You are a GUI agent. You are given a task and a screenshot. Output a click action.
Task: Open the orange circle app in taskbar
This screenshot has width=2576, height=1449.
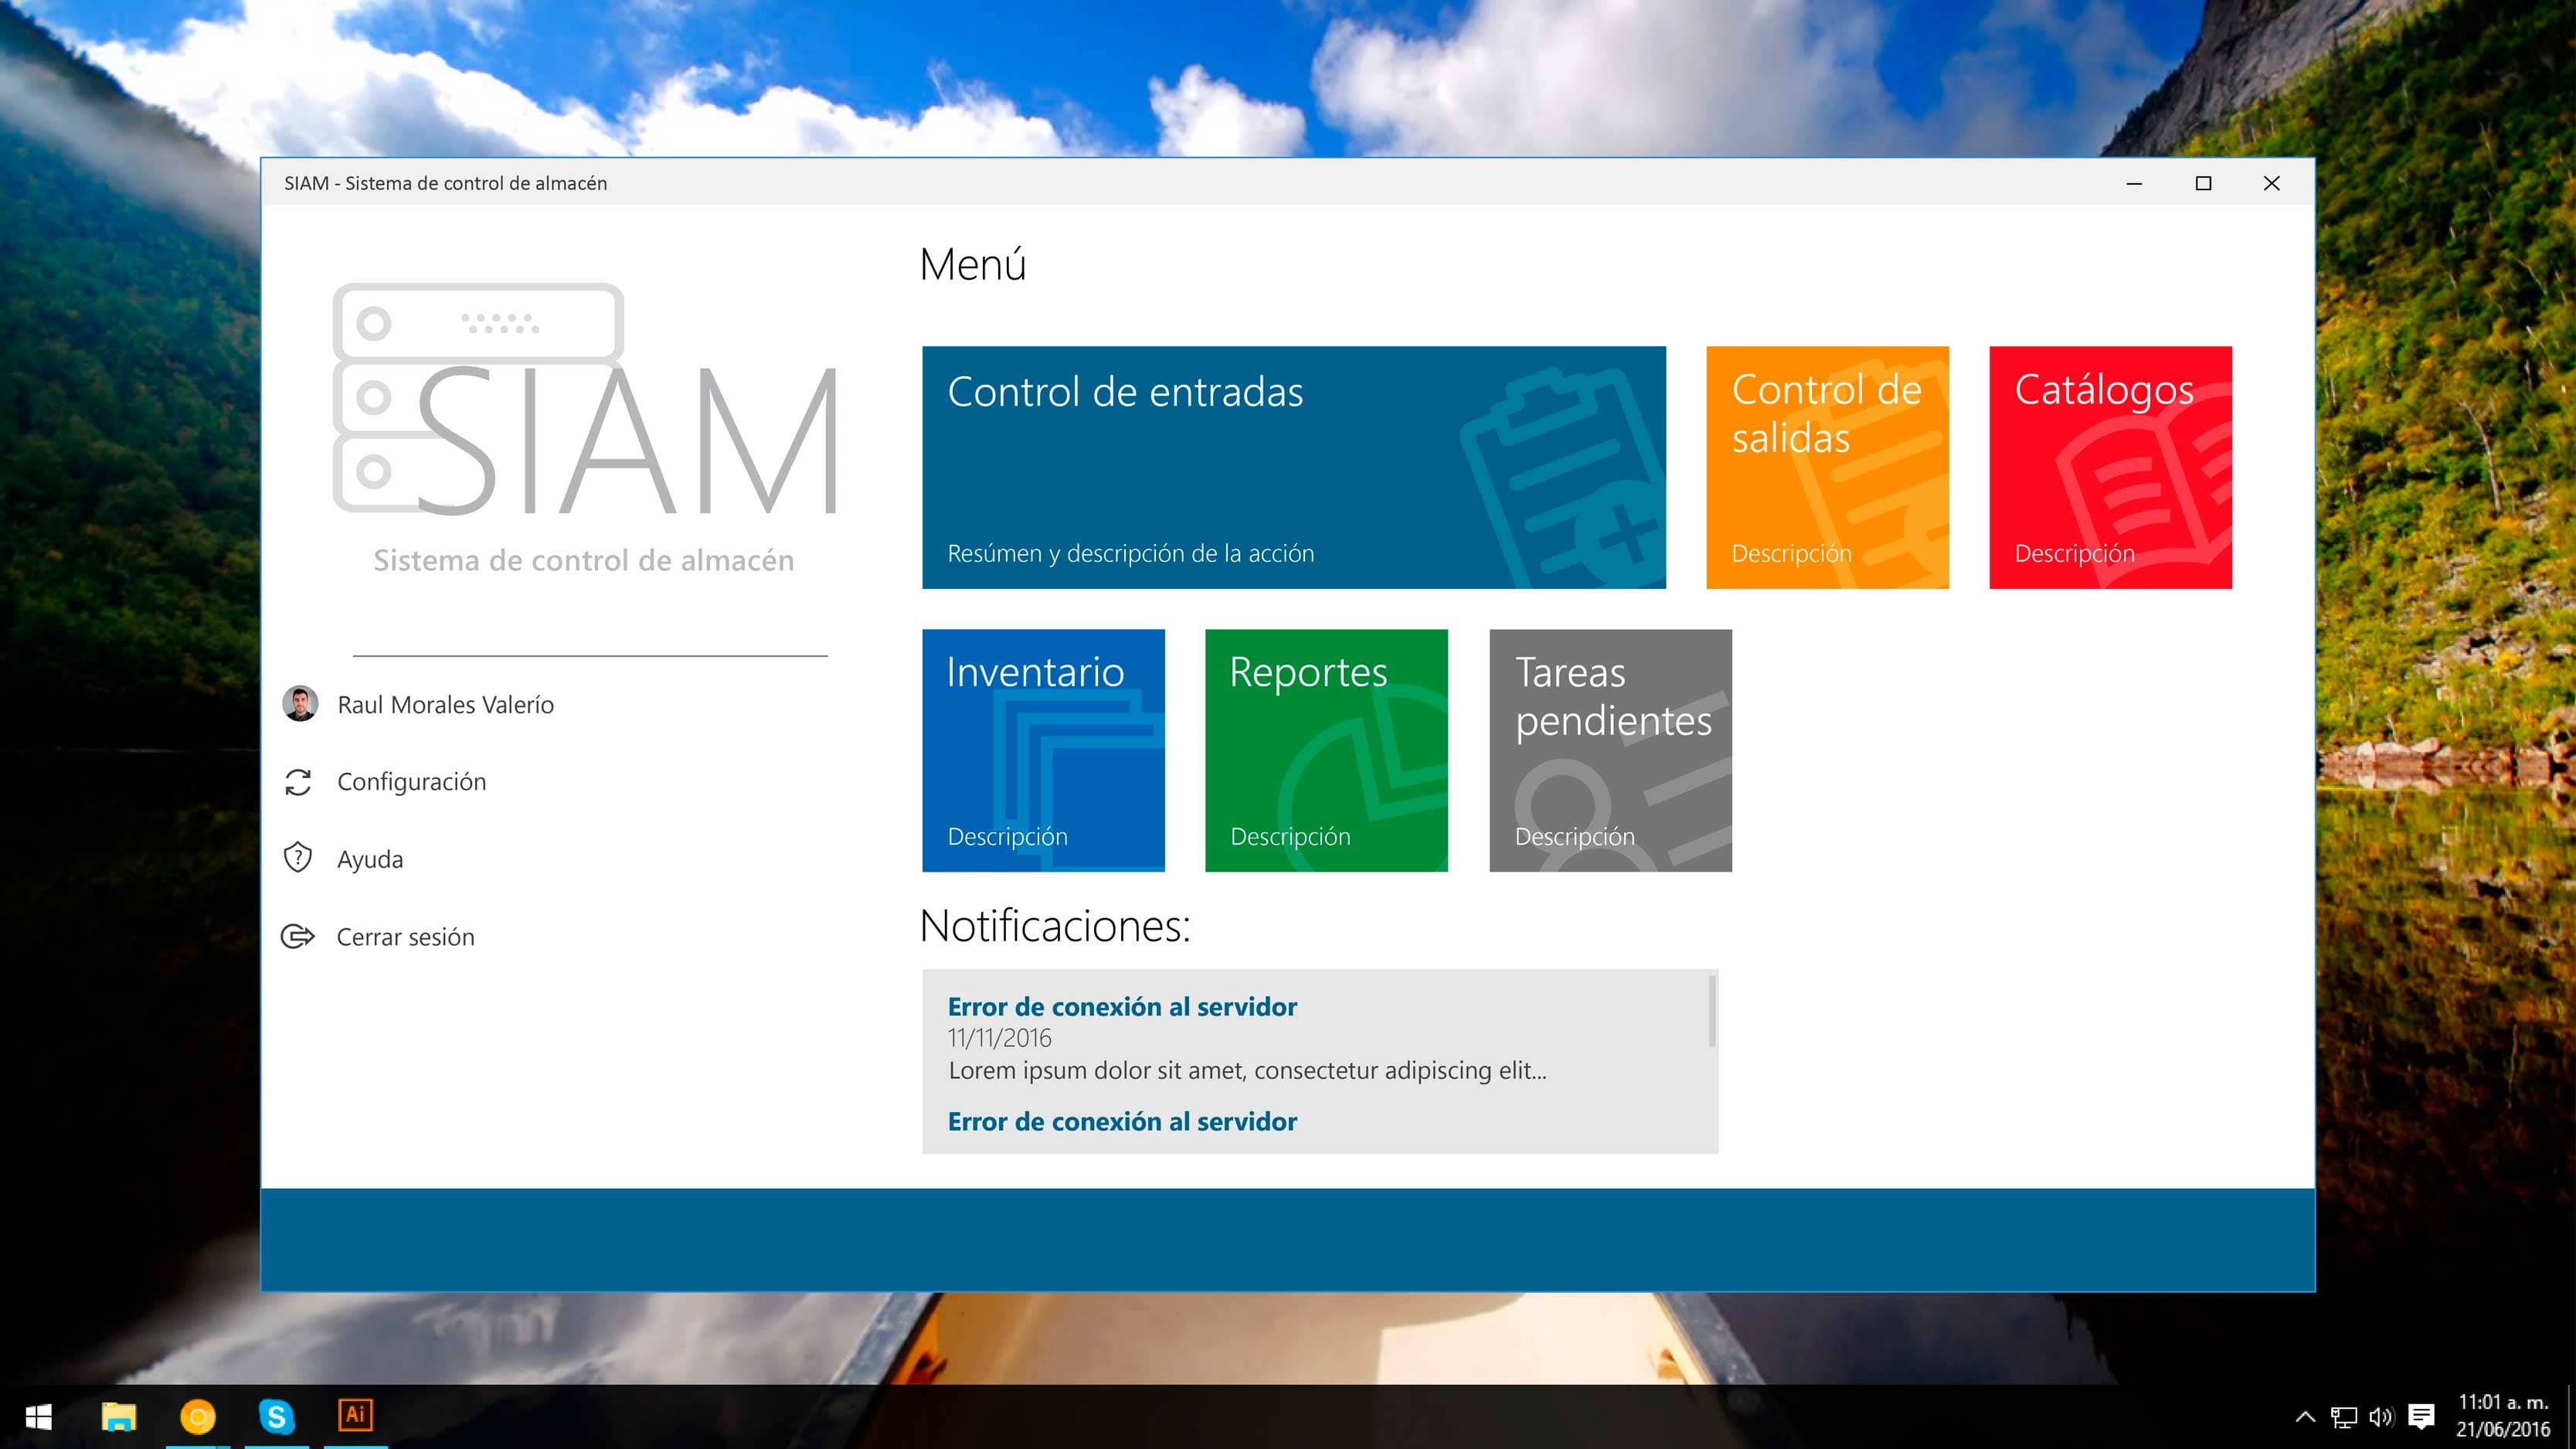(x=197, y=1416)
